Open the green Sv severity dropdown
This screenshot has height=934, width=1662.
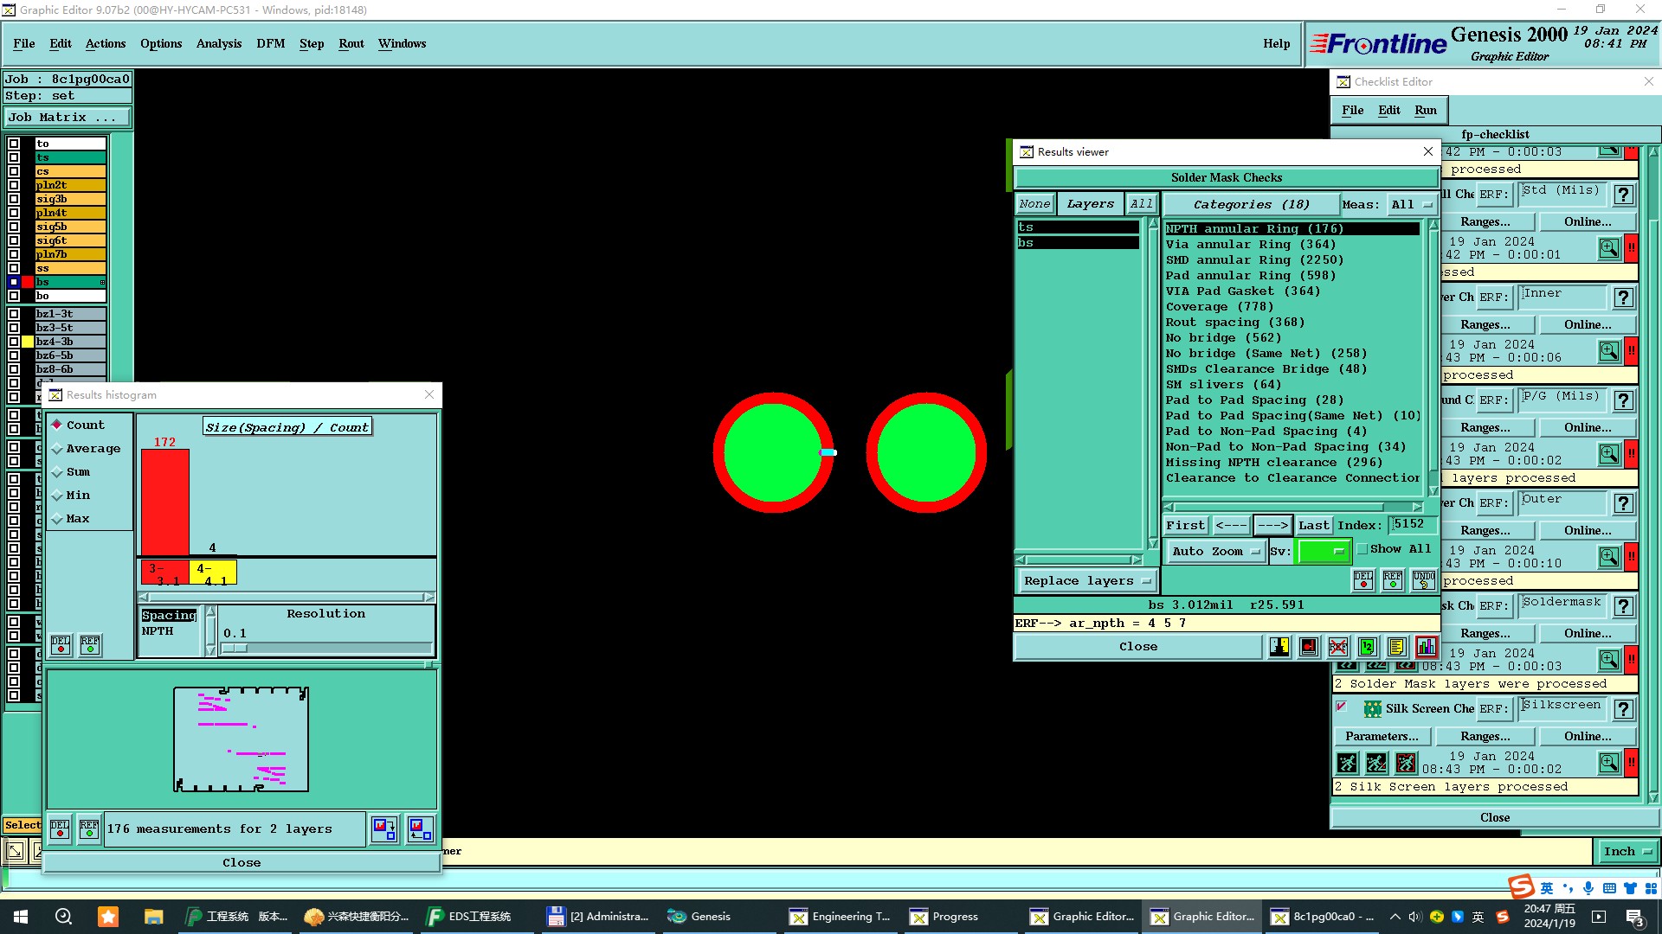pyautogui.click(x=1323, y=551)
